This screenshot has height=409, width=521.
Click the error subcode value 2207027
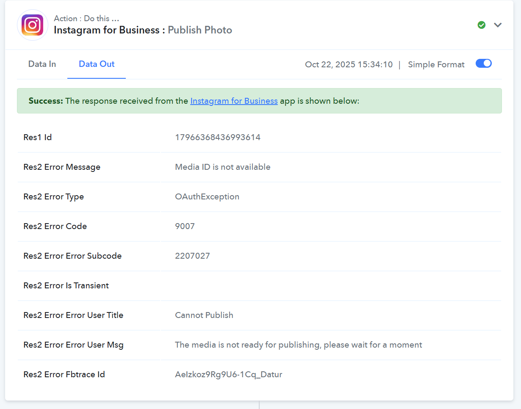point(192,256)
